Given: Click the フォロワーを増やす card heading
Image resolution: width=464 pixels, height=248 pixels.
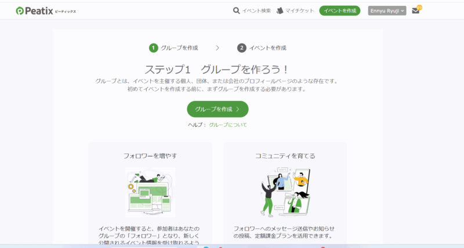Looking at the screenshot, I should (150, 156).
